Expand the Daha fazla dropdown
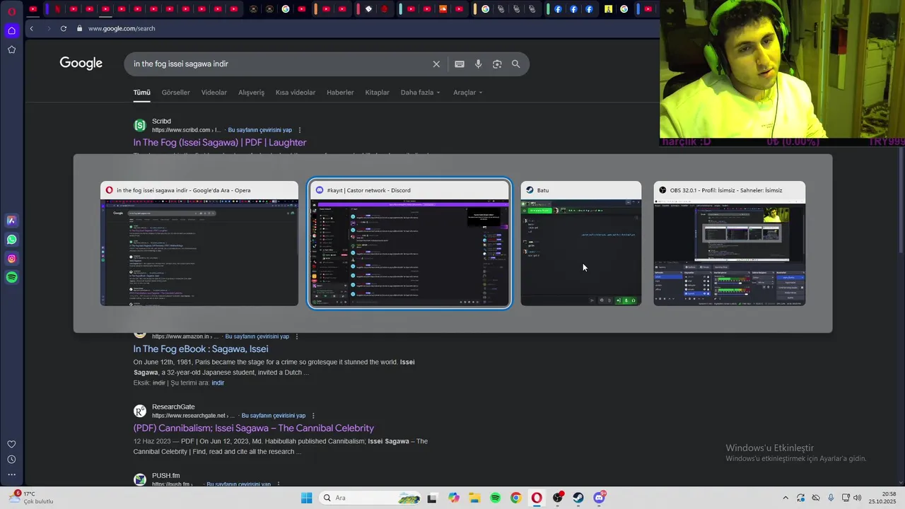This screenshot has width=905, height=509. 420,93
